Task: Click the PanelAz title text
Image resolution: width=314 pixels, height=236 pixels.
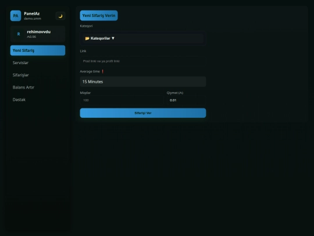Action: tap(32, 13)
